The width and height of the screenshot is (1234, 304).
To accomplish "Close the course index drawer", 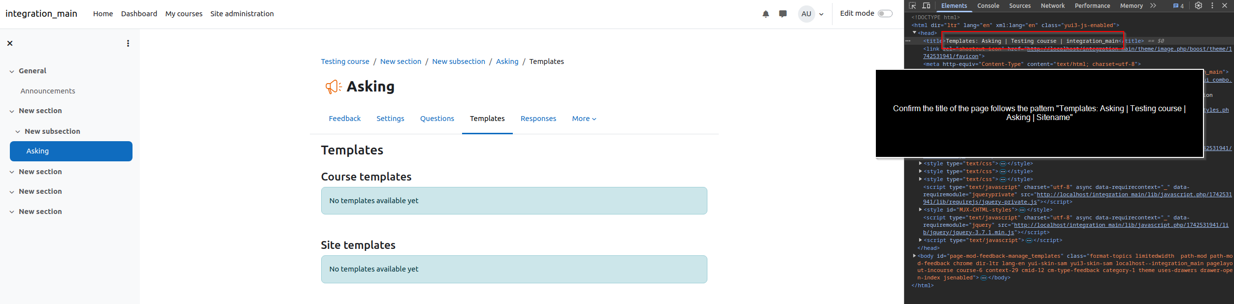I will tap(10, 43).
